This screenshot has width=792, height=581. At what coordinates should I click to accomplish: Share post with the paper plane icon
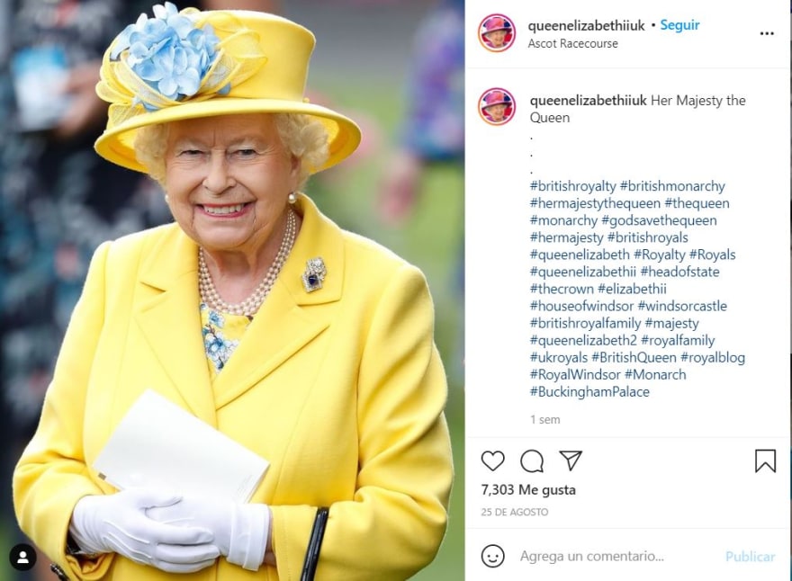[571, 460]
